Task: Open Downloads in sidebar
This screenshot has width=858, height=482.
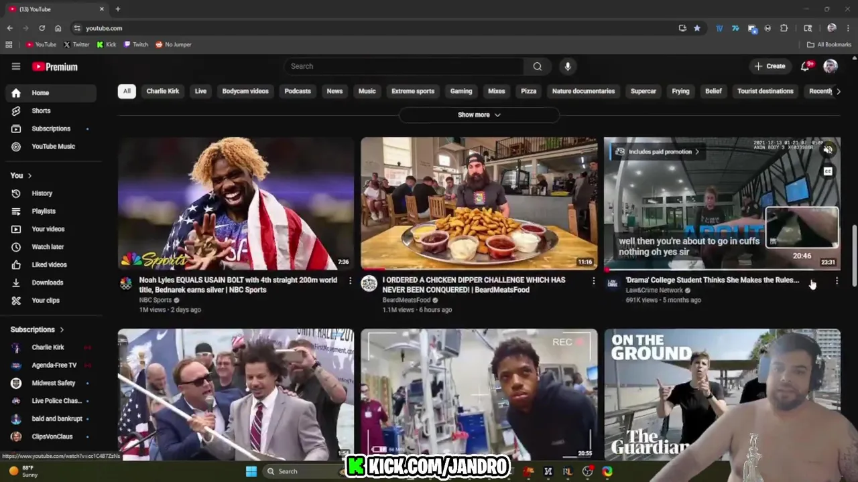Action: 51,283
